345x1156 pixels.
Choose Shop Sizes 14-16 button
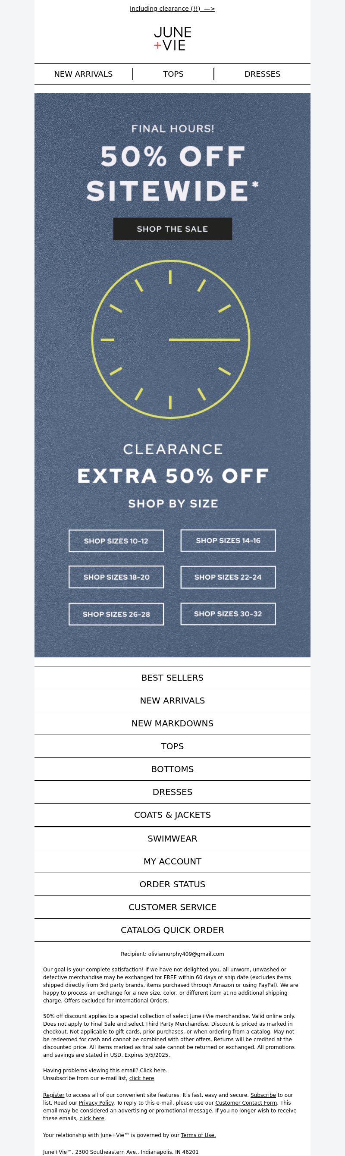point(228,540)
